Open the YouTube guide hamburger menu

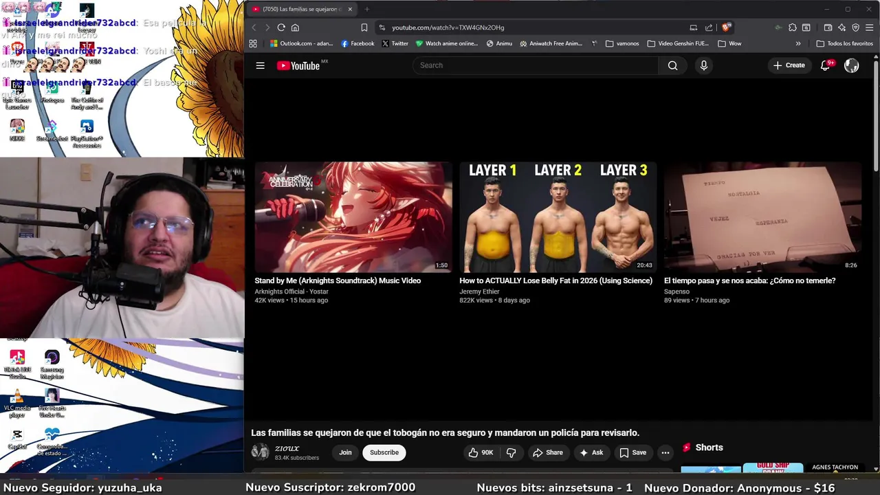(x=260, y=65)
